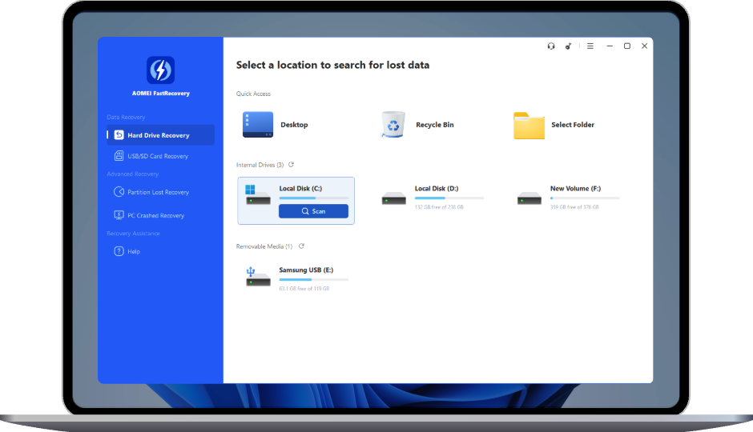Open USB/SD Card Recovery
Viewport: 753px width, 432px height.
click(157, 156)
